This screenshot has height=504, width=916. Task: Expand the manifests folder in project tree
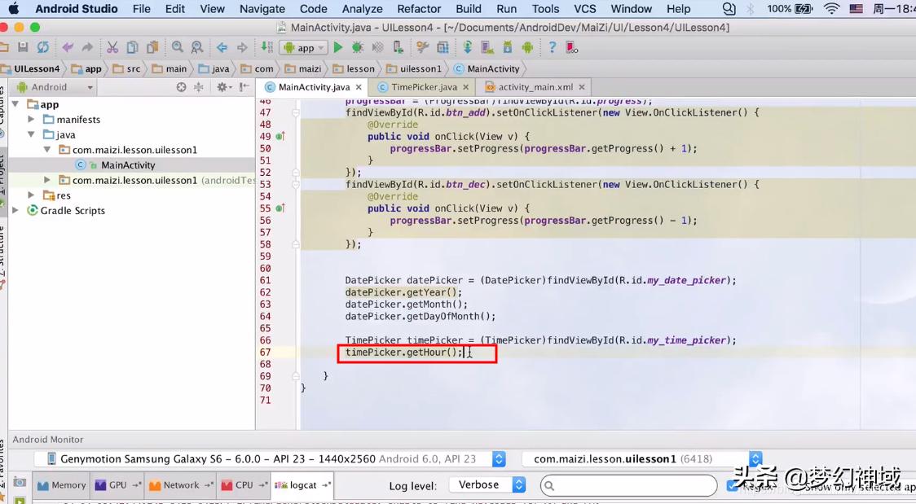(x=32, y=120)
